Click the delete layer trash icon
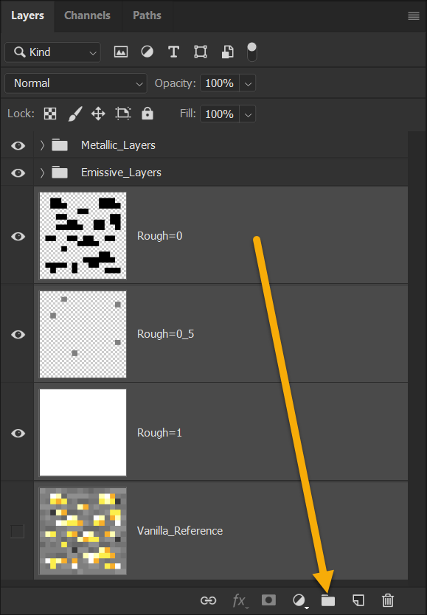Image resolution: width=427 pixels, height=615 pixels. click(x=388, y=600)
